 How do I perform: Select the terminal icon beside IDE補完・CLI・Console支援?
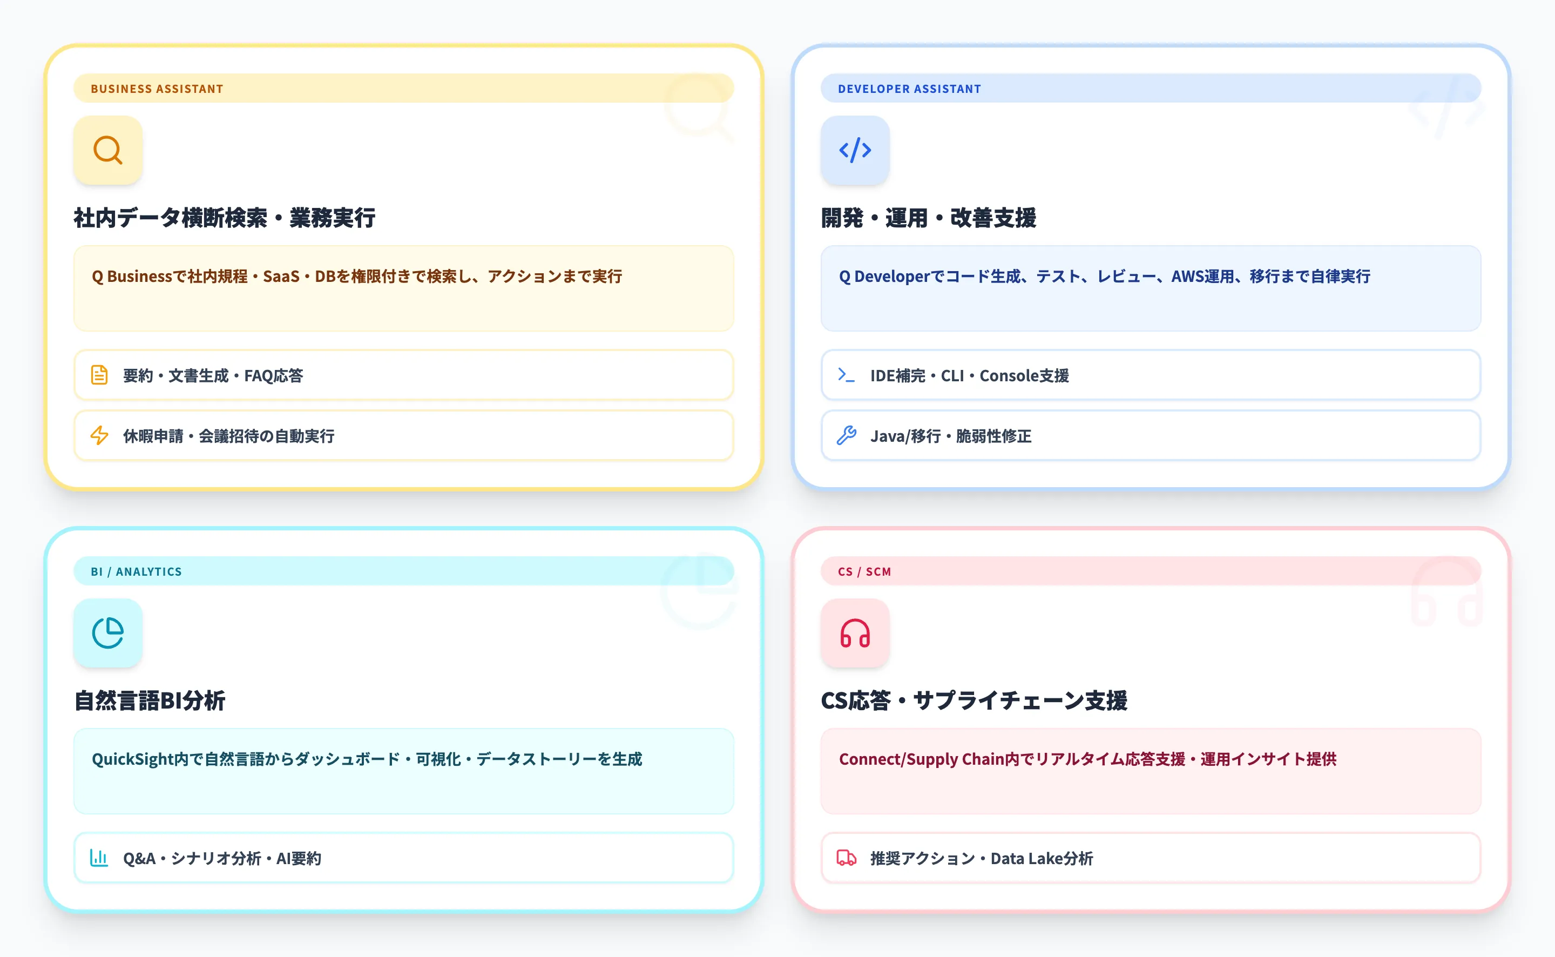(846, 375)
